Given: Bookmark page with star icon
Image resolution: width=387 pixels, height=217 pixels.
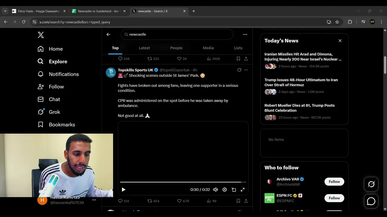Looking at the screenshot, I should (x=337, y=22).
